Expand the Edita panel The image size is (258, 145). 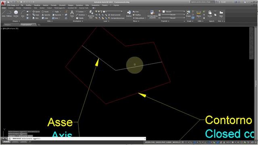coord(50,21)
